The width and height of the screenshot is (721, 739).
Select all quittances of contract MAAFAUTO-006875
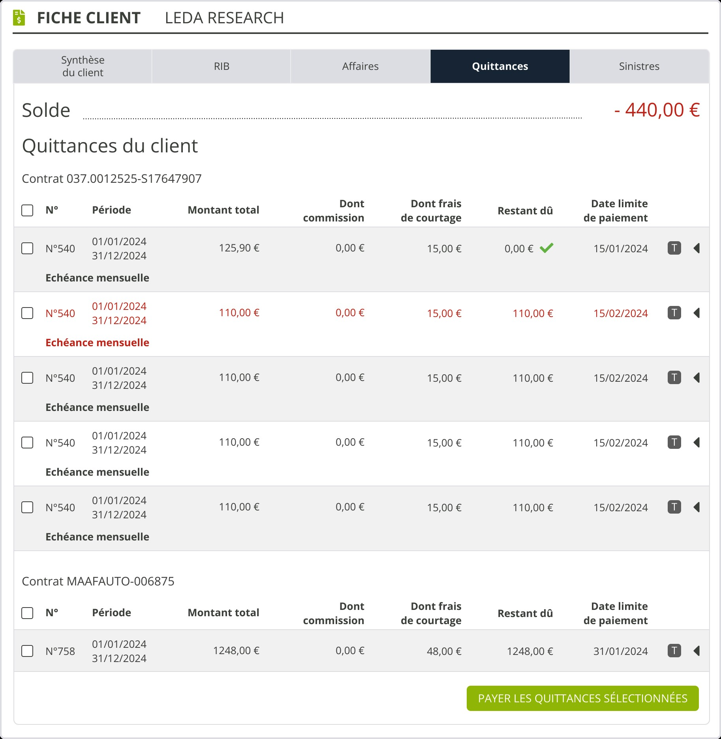[x=27, y=613]
